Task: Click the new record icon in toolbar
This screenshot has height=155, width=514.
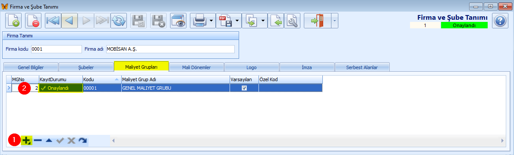Action: click(x=13, y=21)
